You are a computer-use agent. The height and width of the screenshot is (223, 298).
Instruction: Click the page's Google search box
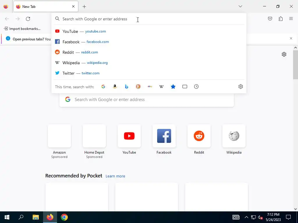tap(147, 100)
